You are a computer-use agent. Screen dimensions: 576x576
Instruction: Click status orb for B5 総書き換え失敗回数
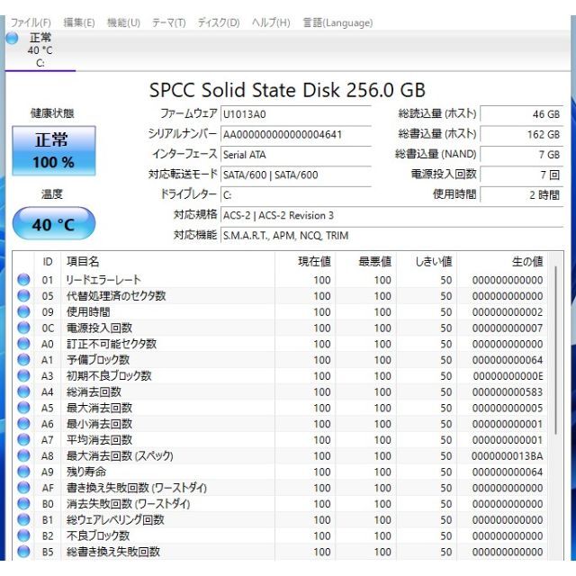tap(23, 552)
